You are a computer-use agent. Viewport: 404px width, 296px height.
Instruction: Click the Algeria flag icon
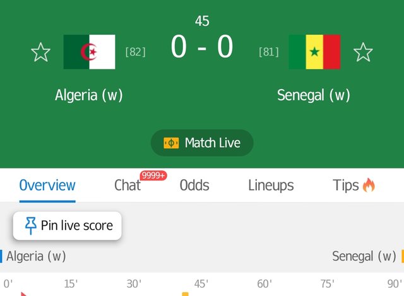(x=90, y=52)
